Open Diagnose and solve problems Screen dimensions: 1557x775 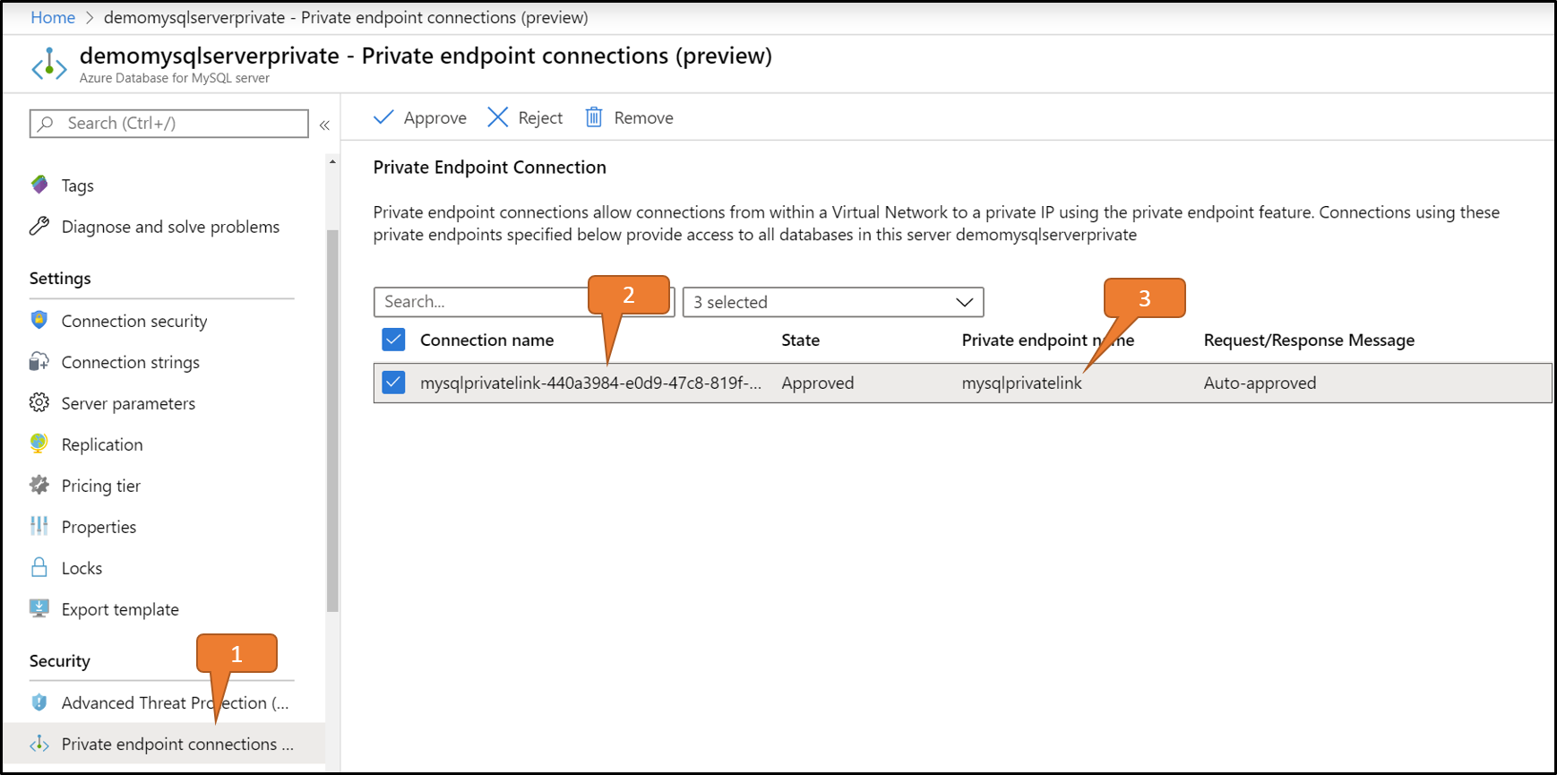click(170, 227)
